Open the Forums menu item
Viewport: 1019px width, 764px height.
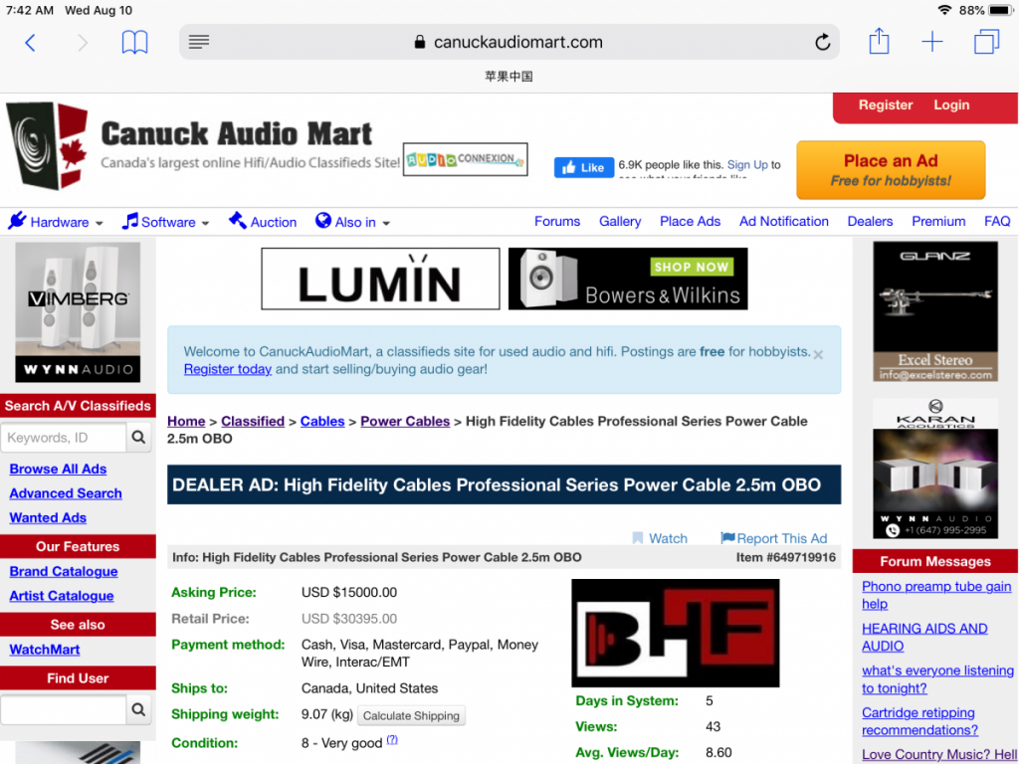[557, 222]
